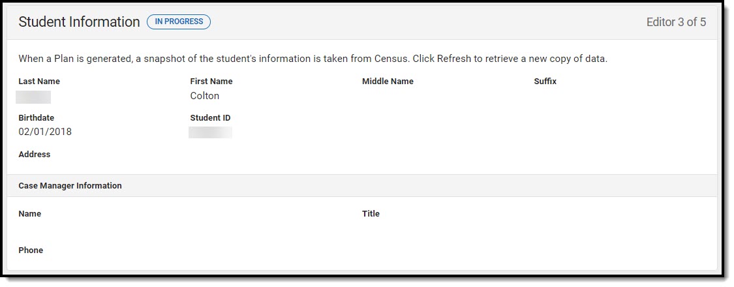Image resolution: width=734 pixels, height=287 pixels.
Task: Click the IN PROGRESS status badge
Action: 179,22
